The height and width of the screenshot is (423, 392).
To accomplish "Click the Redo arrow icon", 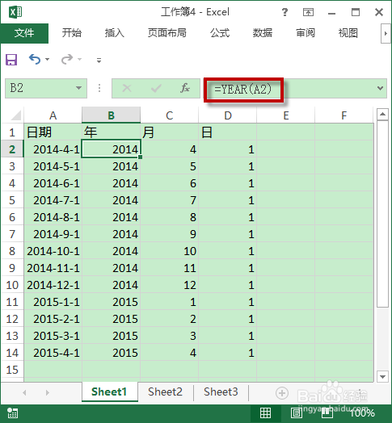I will click(67, 59).
